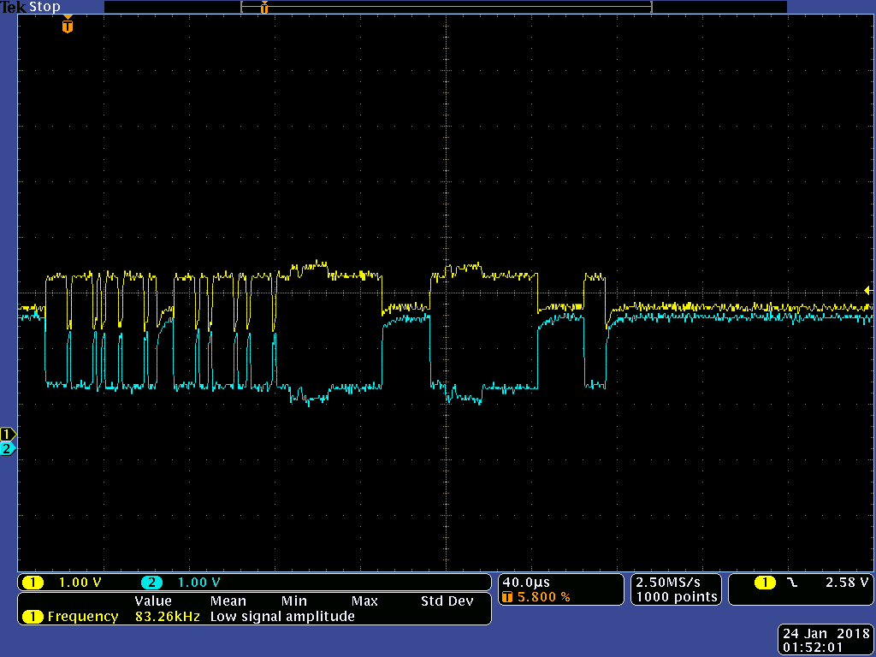This screenshot has height=657, width=876.
Task: Click the left bracket of the record view bar
Action: 242,7
